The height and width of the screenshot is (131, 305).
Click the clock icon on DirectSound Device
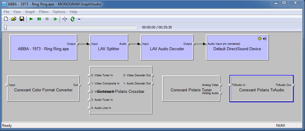coord(260,39)
